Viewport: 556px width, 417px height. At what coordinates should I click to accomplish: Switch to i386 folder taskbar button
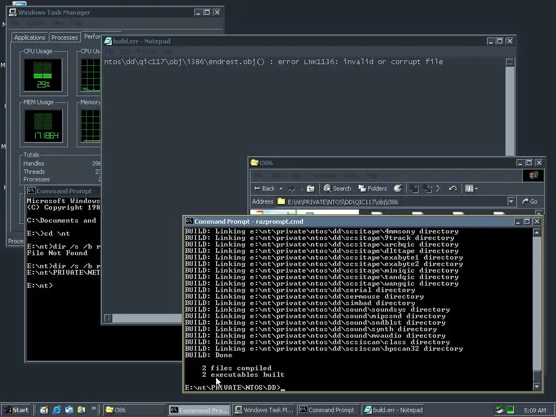[135, 410]
